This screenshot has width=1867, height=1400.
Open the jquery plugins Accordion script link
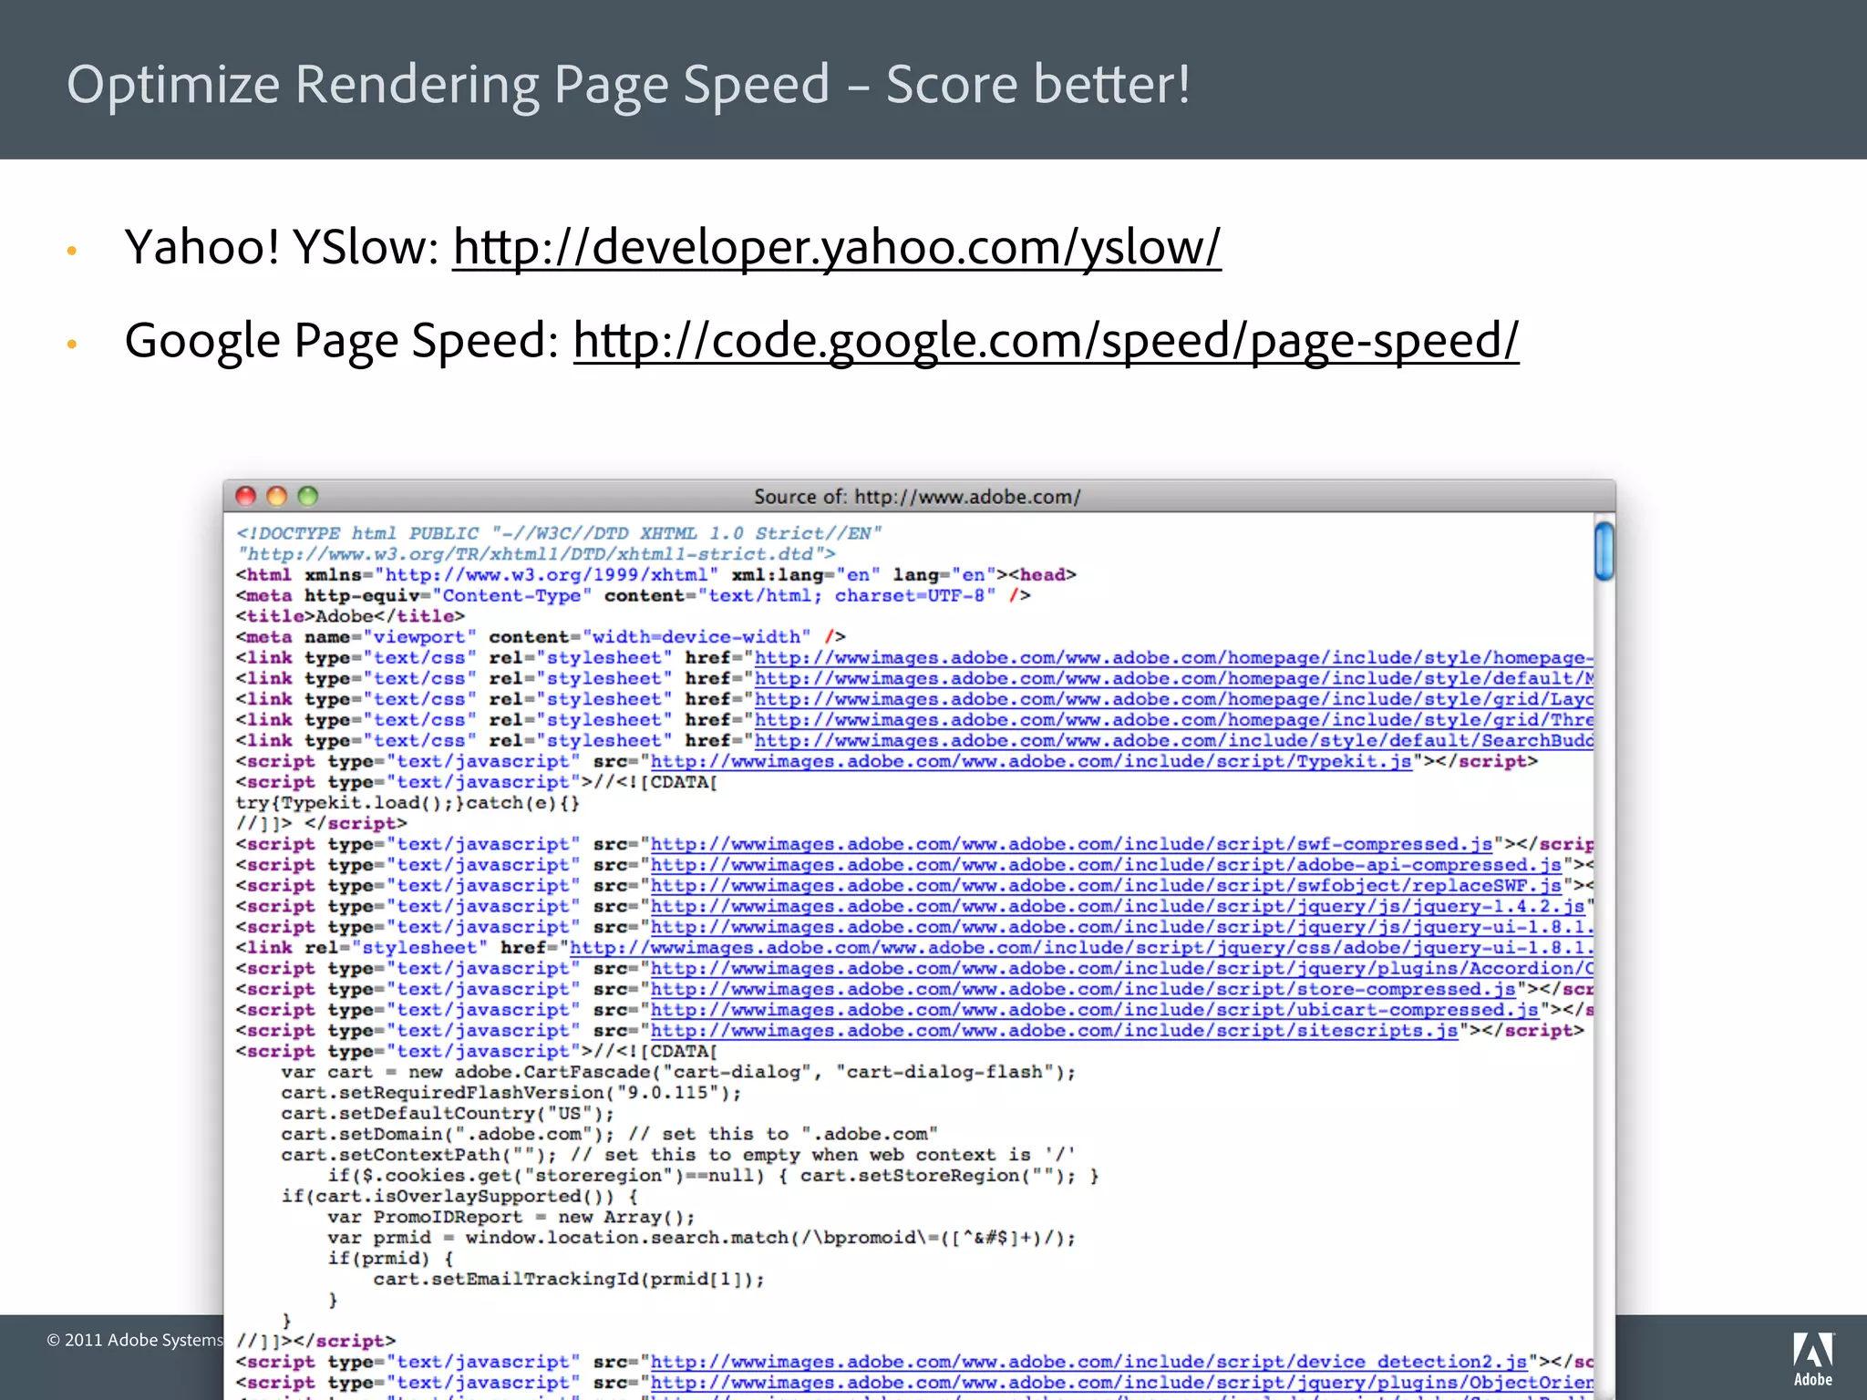click(x=1122, y=969)
